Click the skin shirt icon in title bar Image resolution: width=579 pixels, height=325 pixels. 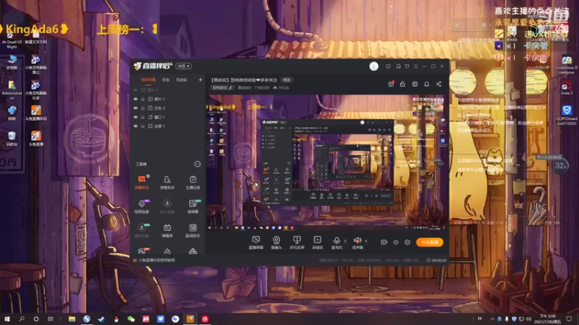click(407, 66)
